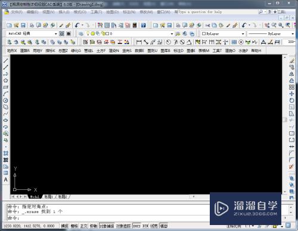Image resolution: width=298 pixels, height=231 pixels.
Task: Select the Arc draw tool
Action: (5, 94)
